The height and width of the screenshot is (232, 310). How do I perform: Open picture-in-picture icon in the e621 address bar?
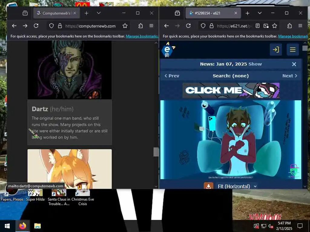266,26
